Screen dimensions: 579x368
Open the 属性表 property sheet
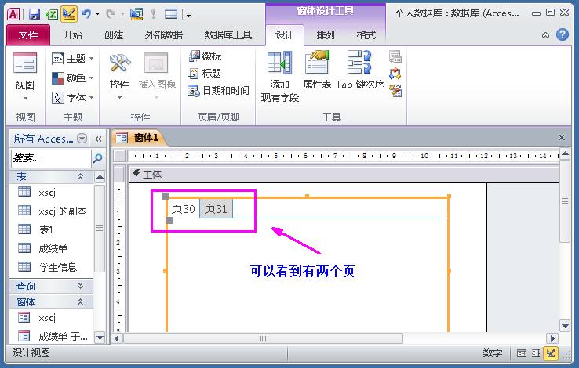(x=317, y=70)
